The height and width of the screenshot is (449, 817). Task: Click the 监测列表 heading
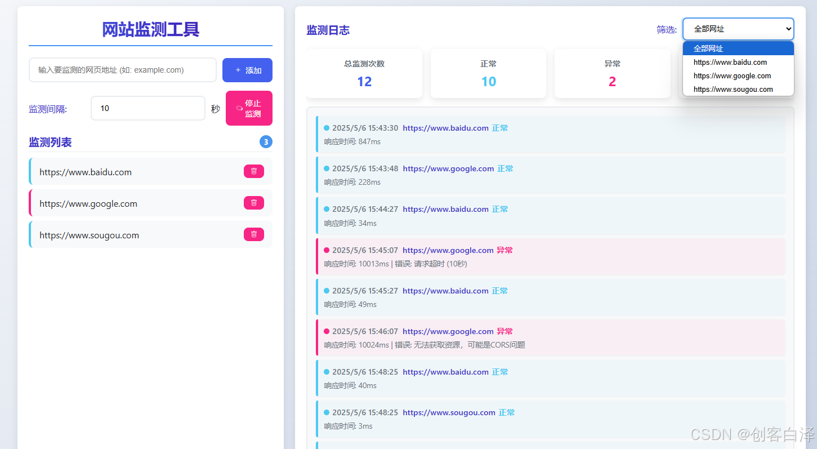point(50,142)
